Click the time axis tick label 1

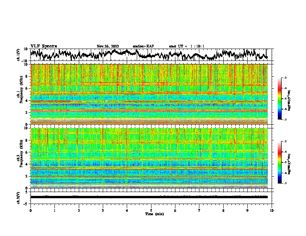[x=54, y=211]
